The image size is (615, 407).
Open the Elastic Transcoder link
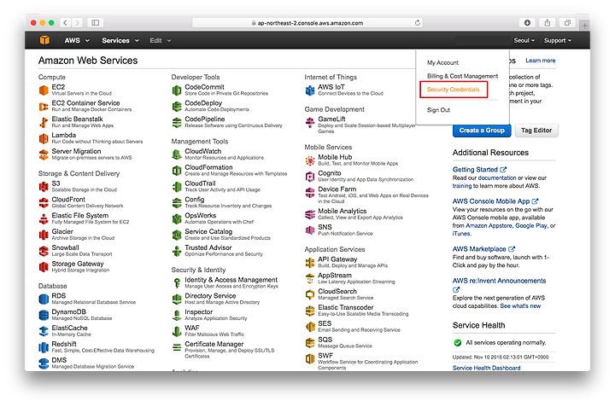346,307
